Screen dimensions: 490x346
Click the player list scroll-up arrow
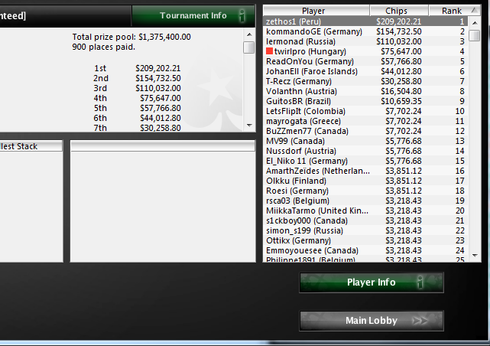475,22
